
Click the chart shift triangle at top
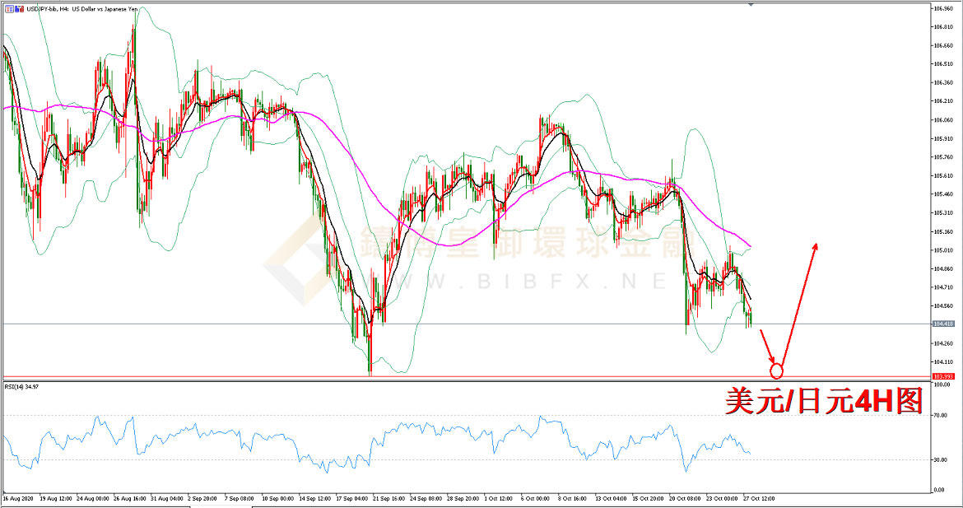[750, 5]
